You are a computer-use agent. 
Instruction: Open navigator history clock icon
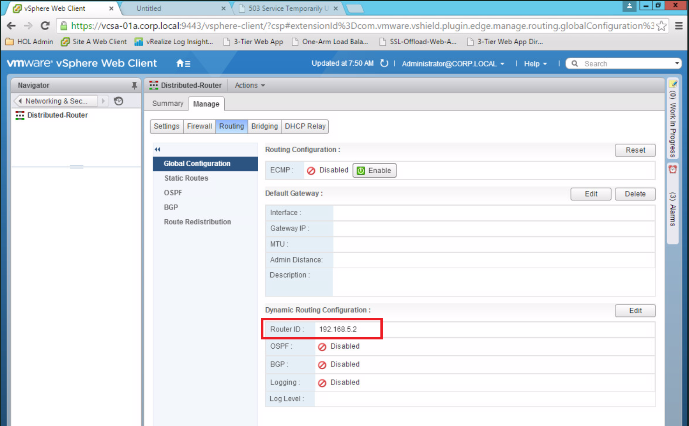pyautogui.click(x=118, y=101)
